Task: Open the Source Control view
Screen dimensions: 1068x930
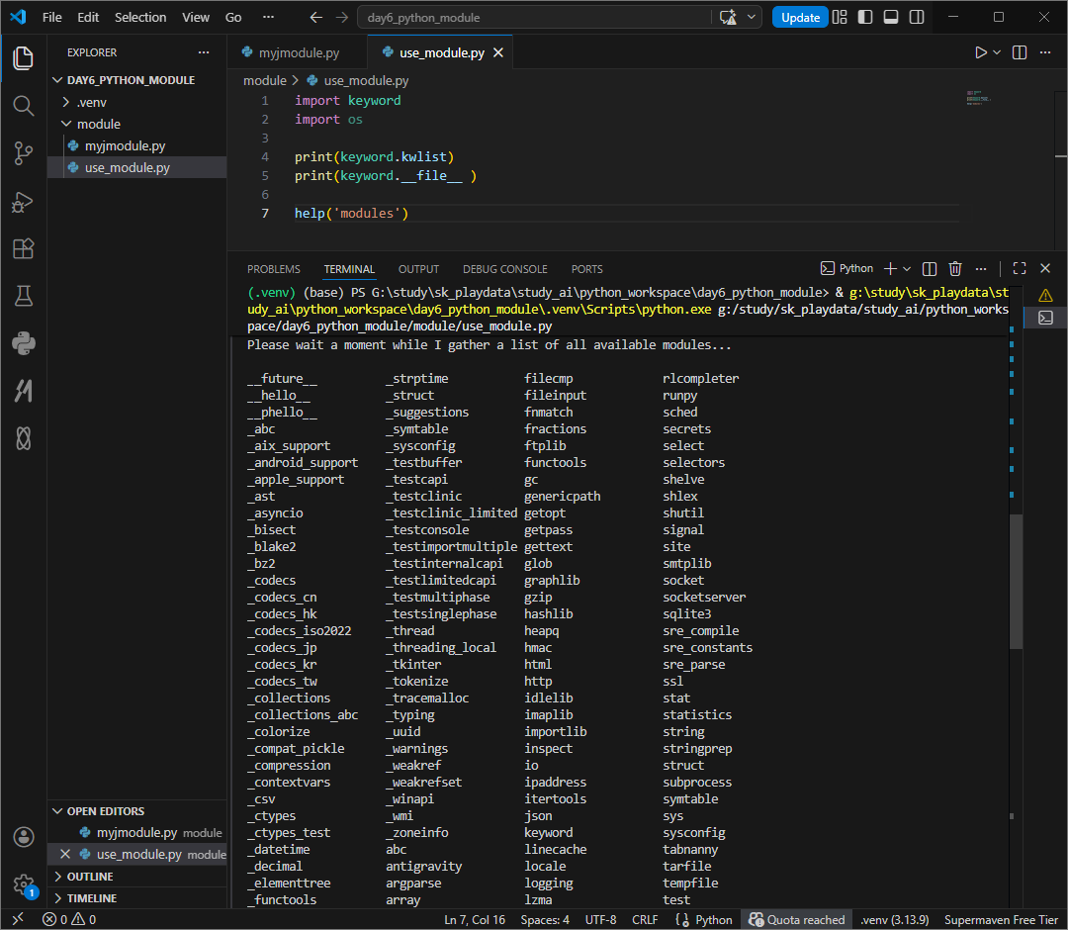Action: tap(23, 153)
